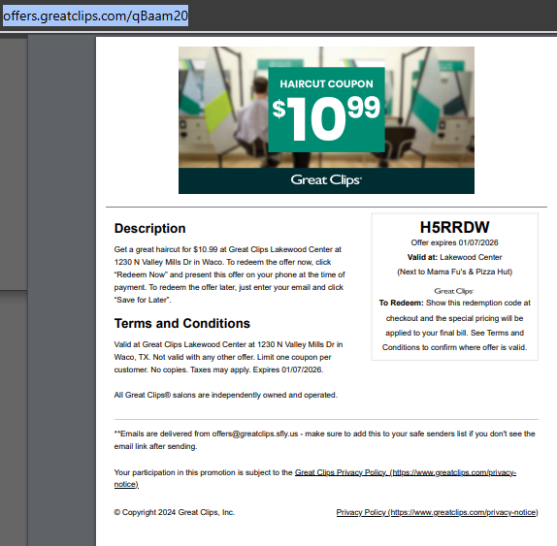The height and width of the screenshot is (546, 557).
Task: Click the redemption code H5RRDW
Action: [x=455, y=227]
